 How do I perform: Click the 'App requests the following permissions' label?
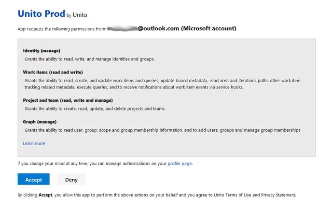tap(62, 29)
